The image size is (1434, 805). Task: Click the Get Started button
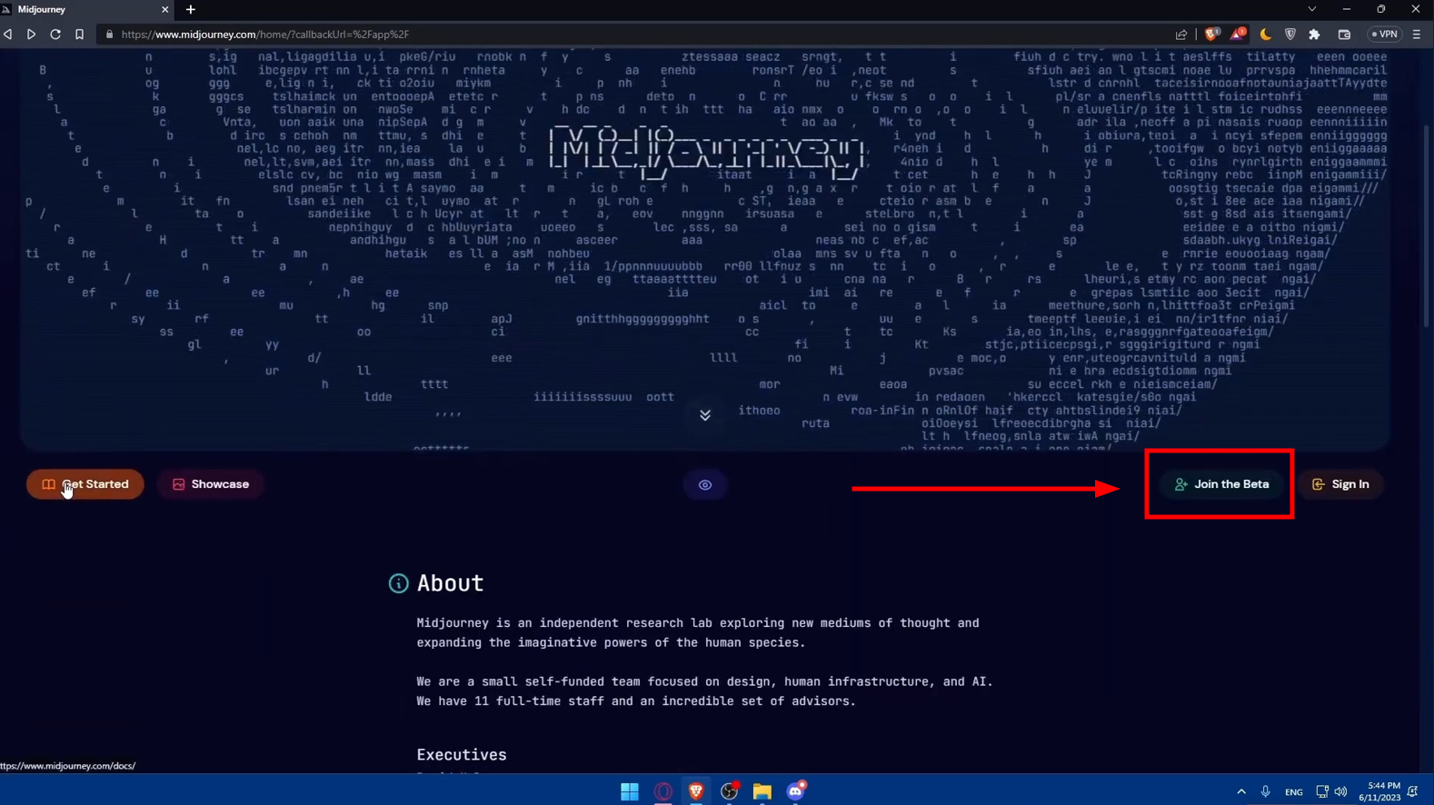[x=85, y=484]
